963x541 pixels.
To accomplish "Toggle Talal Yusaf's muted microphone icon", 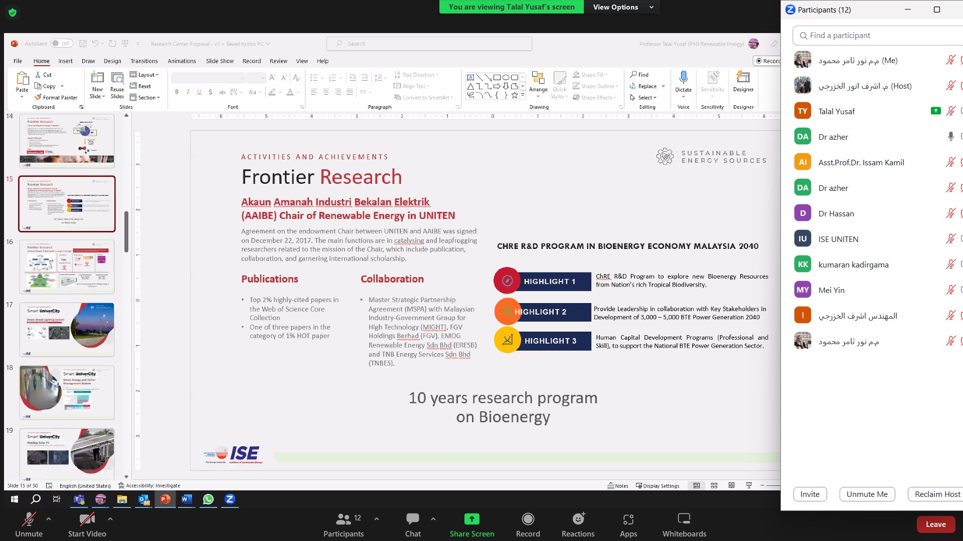I will [x=950, y=111].
